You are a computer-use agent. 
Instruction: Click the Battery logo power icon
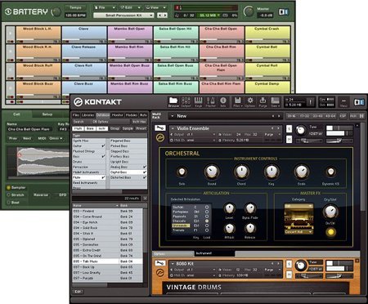click(x=8, y=11)
